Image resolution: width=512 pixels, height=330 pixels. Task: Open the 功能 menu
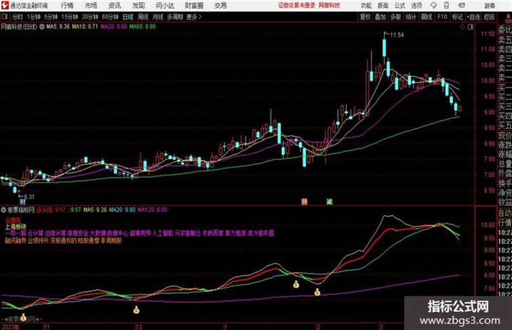pyautogui.click(x=366, y=5)
